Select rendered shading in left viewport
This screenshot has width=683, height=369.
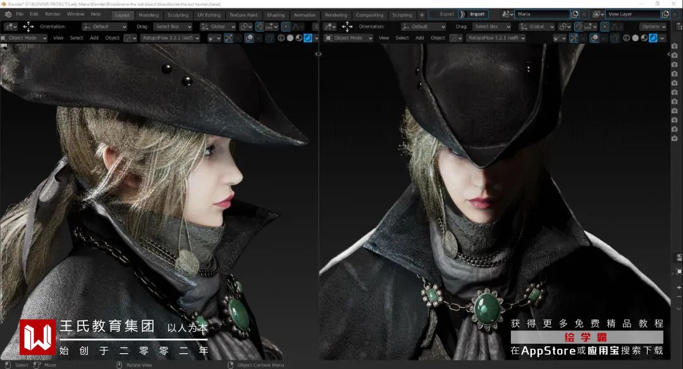pos(308,39)
